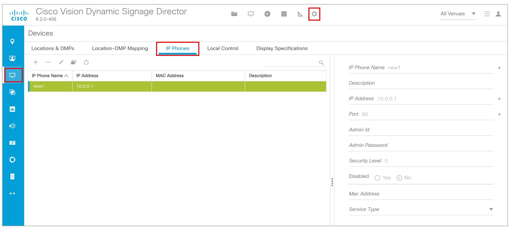The width and height of the screenshot is (511, 230).
Task: Click the left-right arrows sidebar icon
Action: pyautogui.click(x=12, y=193)
